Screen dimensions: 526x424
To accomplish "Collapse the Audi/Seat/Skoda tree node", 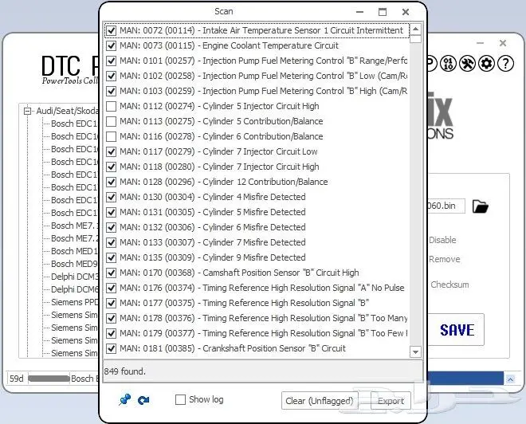I will [x=27, y=112].
